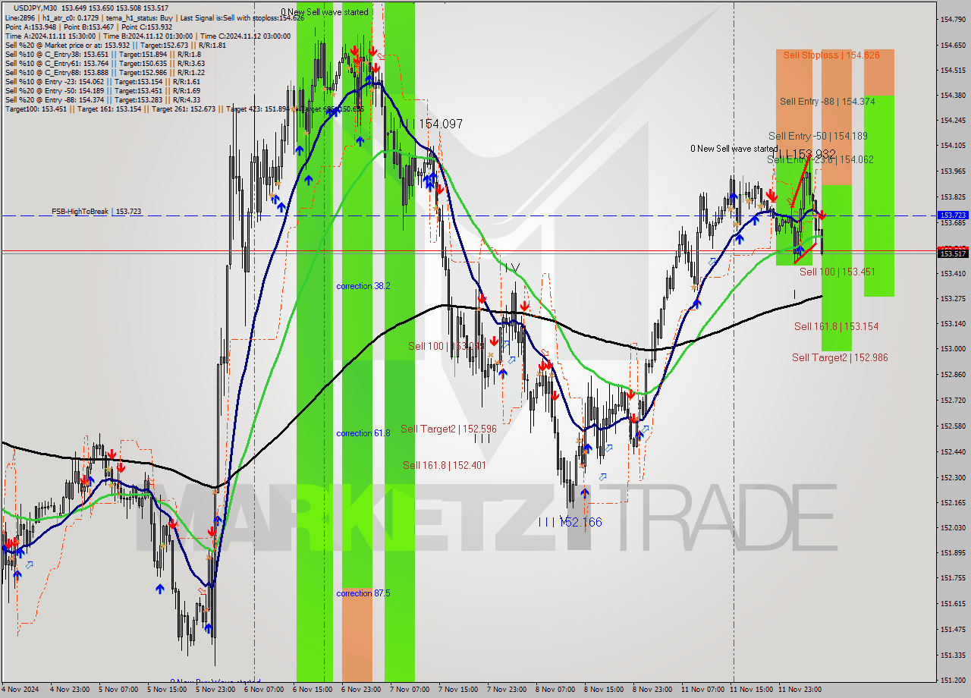Click 153.000 on the price axis
The height and width of the screenshot is (698, 971).
[x=953, y=349]
